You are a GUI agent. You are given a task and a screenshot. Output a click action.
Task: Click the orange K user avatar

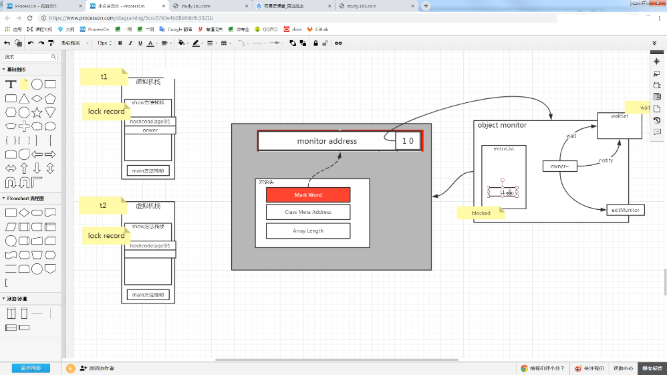coord(71,368)
